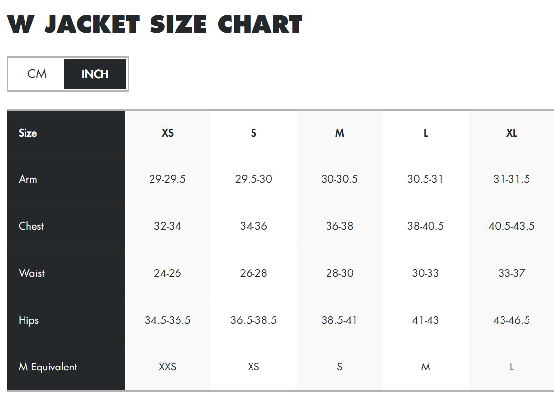Select the Hips row label
The image size is (554, 393).
(x=28, y=320)
